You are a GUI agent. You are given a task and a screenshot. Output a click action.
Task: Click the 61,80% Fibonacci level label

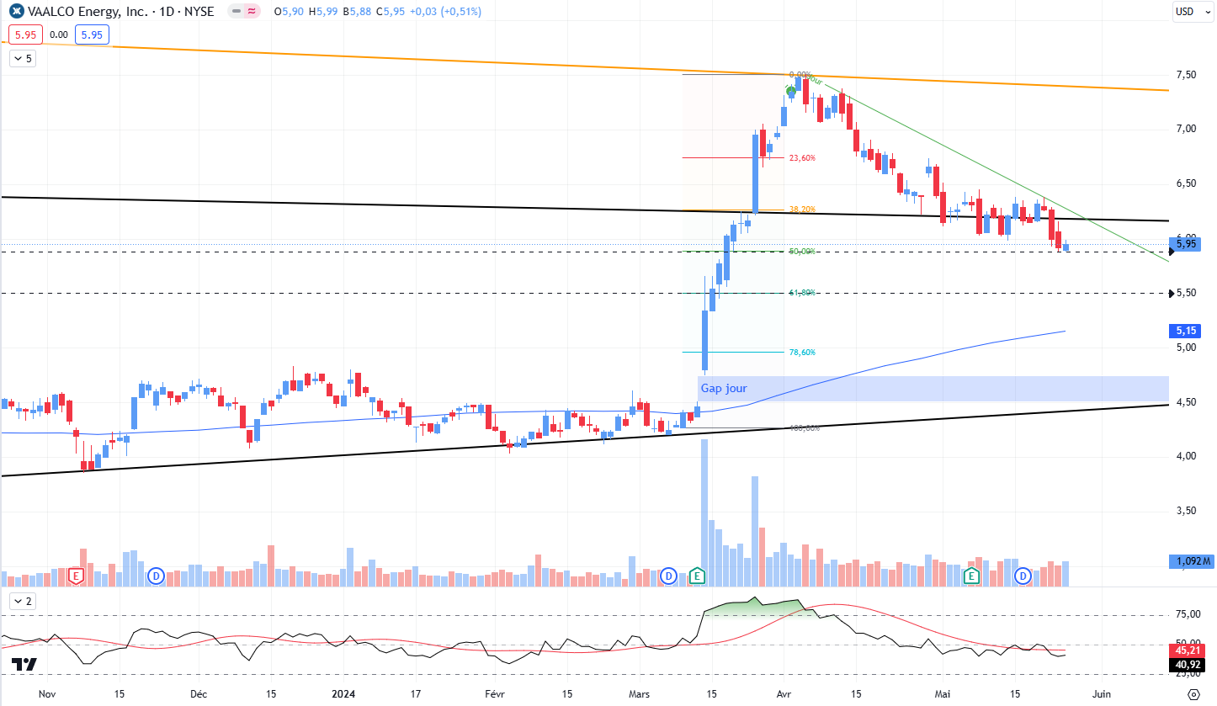(802, 293)
